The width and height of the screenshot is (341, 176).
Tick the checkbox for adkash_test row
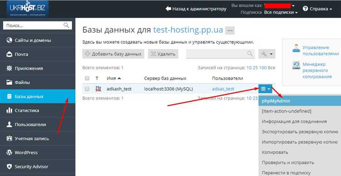tap(87, 89)
